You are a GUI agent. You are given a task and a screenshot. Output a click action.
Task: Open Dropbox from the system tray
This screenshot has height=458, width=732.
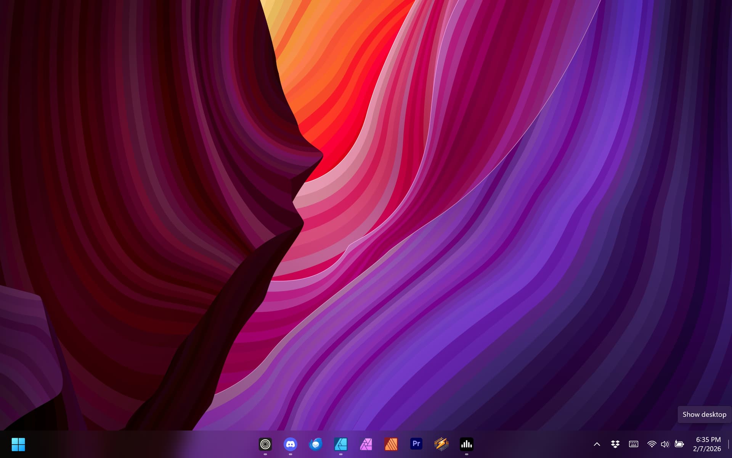click(x=615, y=444)
